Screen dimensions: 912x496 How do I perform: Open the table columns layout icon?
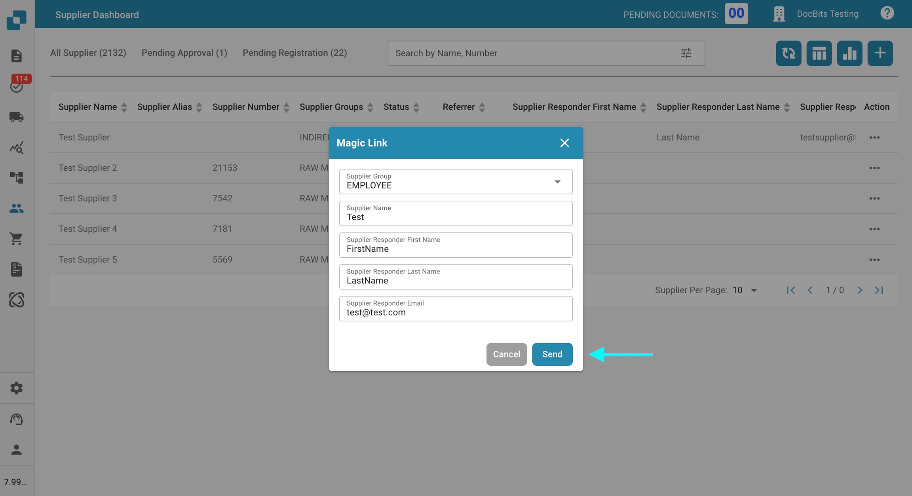tap(819, 53)
